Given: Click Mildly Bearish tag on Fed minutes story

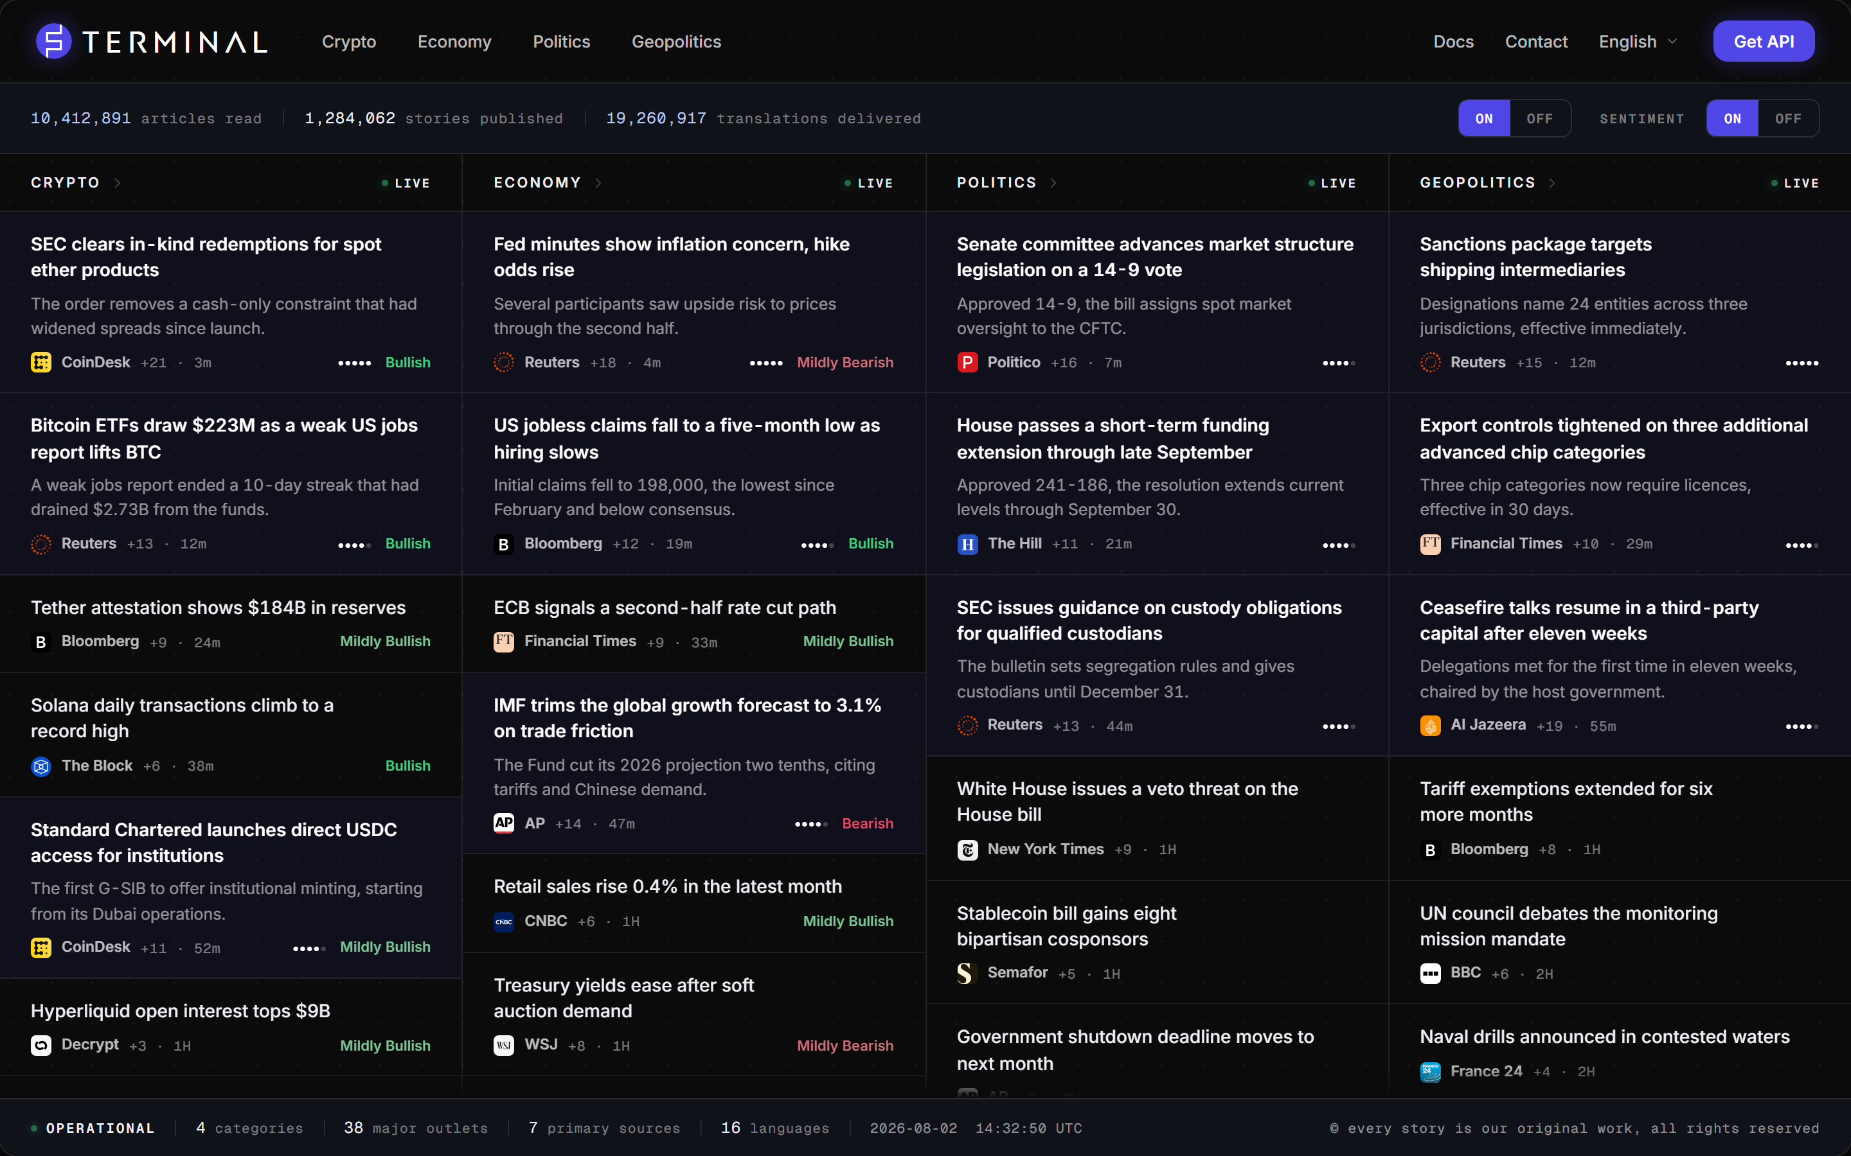Looking at the screenshot, I should coord(845,362).
